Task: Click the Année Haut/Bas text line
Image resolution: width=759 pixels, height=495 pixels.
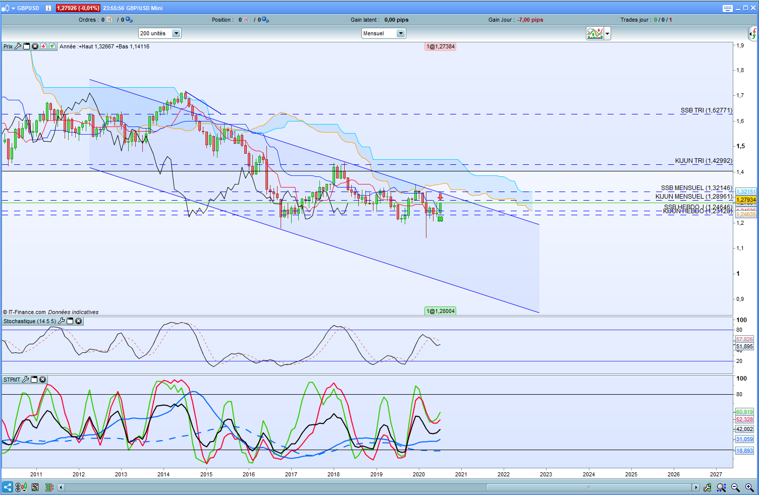Action: 104,46
